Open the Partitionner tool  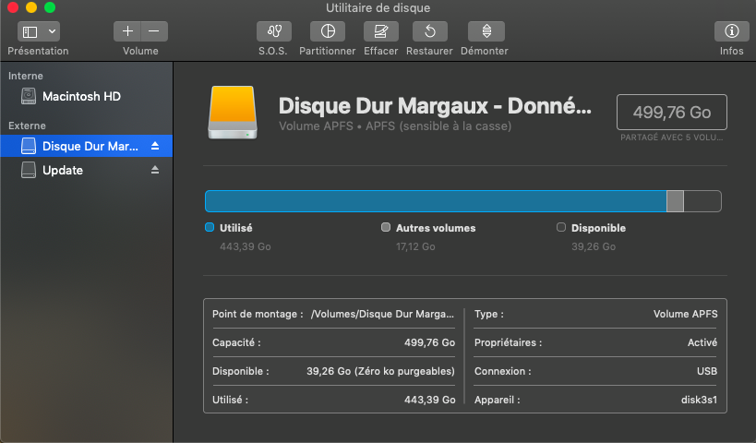pos(327,31)
